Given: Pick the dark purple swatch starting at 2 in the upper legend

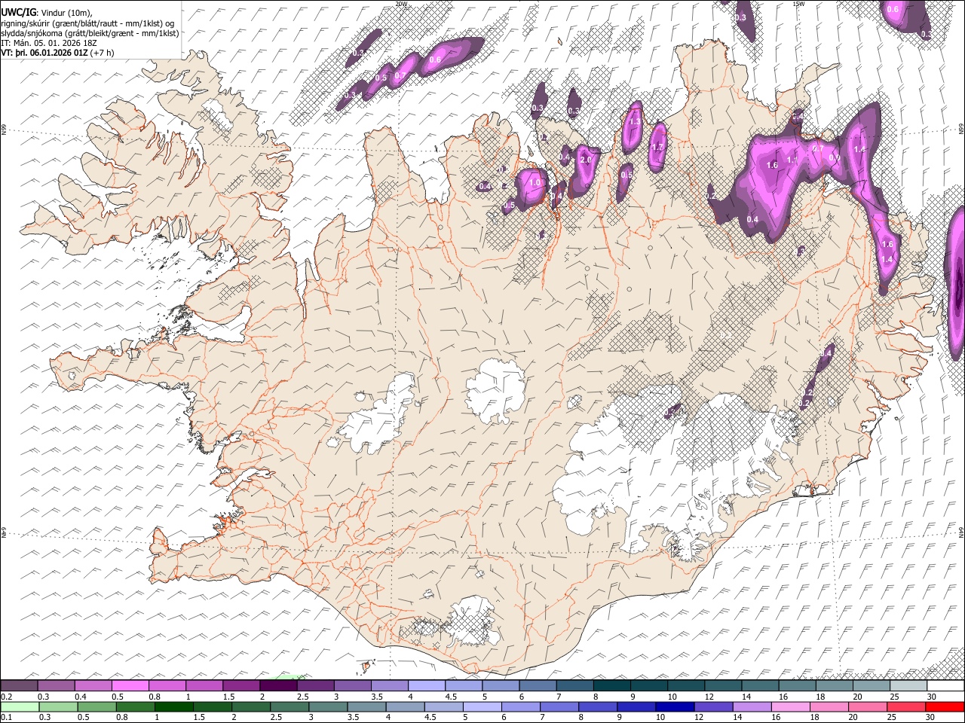Looking at the screenshot, I should pyautogui.click(x=277, y=685).
